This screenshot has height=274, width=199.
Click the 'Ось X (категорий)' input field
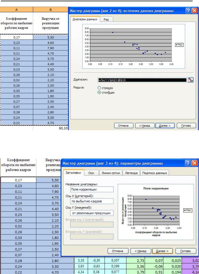click(x=92, y=201)
